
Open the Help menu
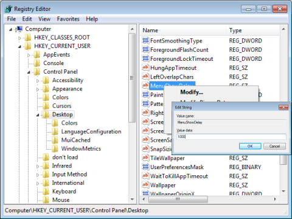[92, 19]
